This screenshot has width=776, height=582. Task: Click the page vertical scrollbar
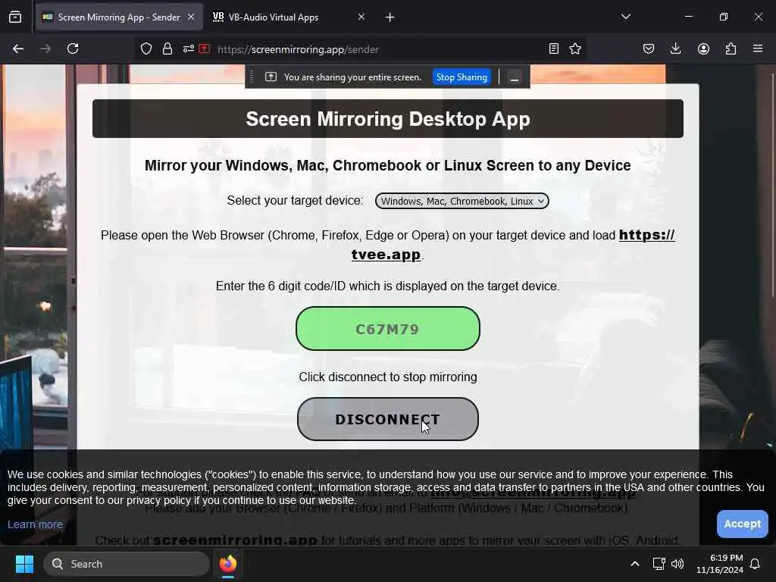(772, 184)
